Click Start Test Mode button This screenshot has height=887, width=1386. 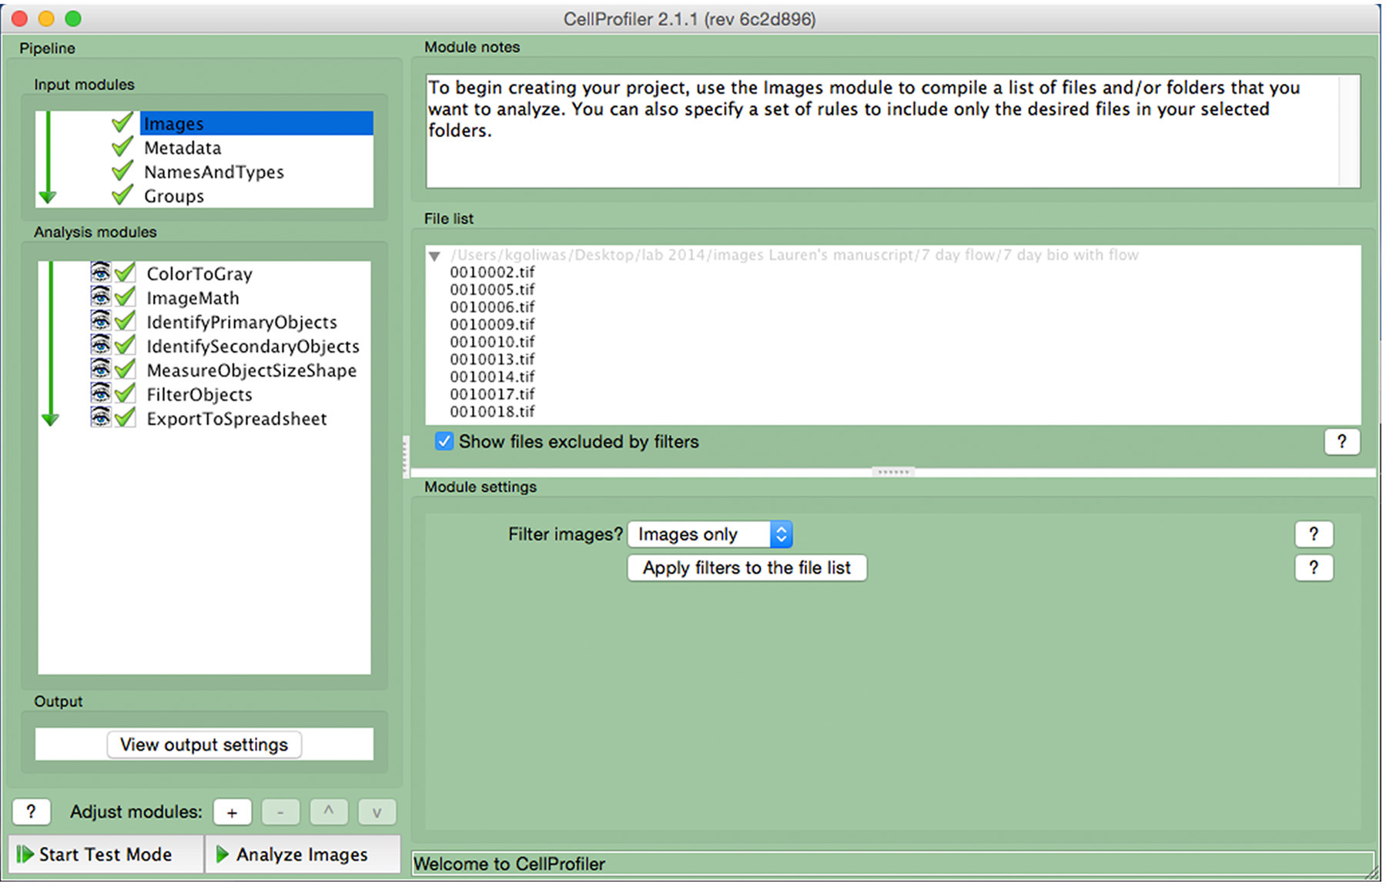click(106, 855)
